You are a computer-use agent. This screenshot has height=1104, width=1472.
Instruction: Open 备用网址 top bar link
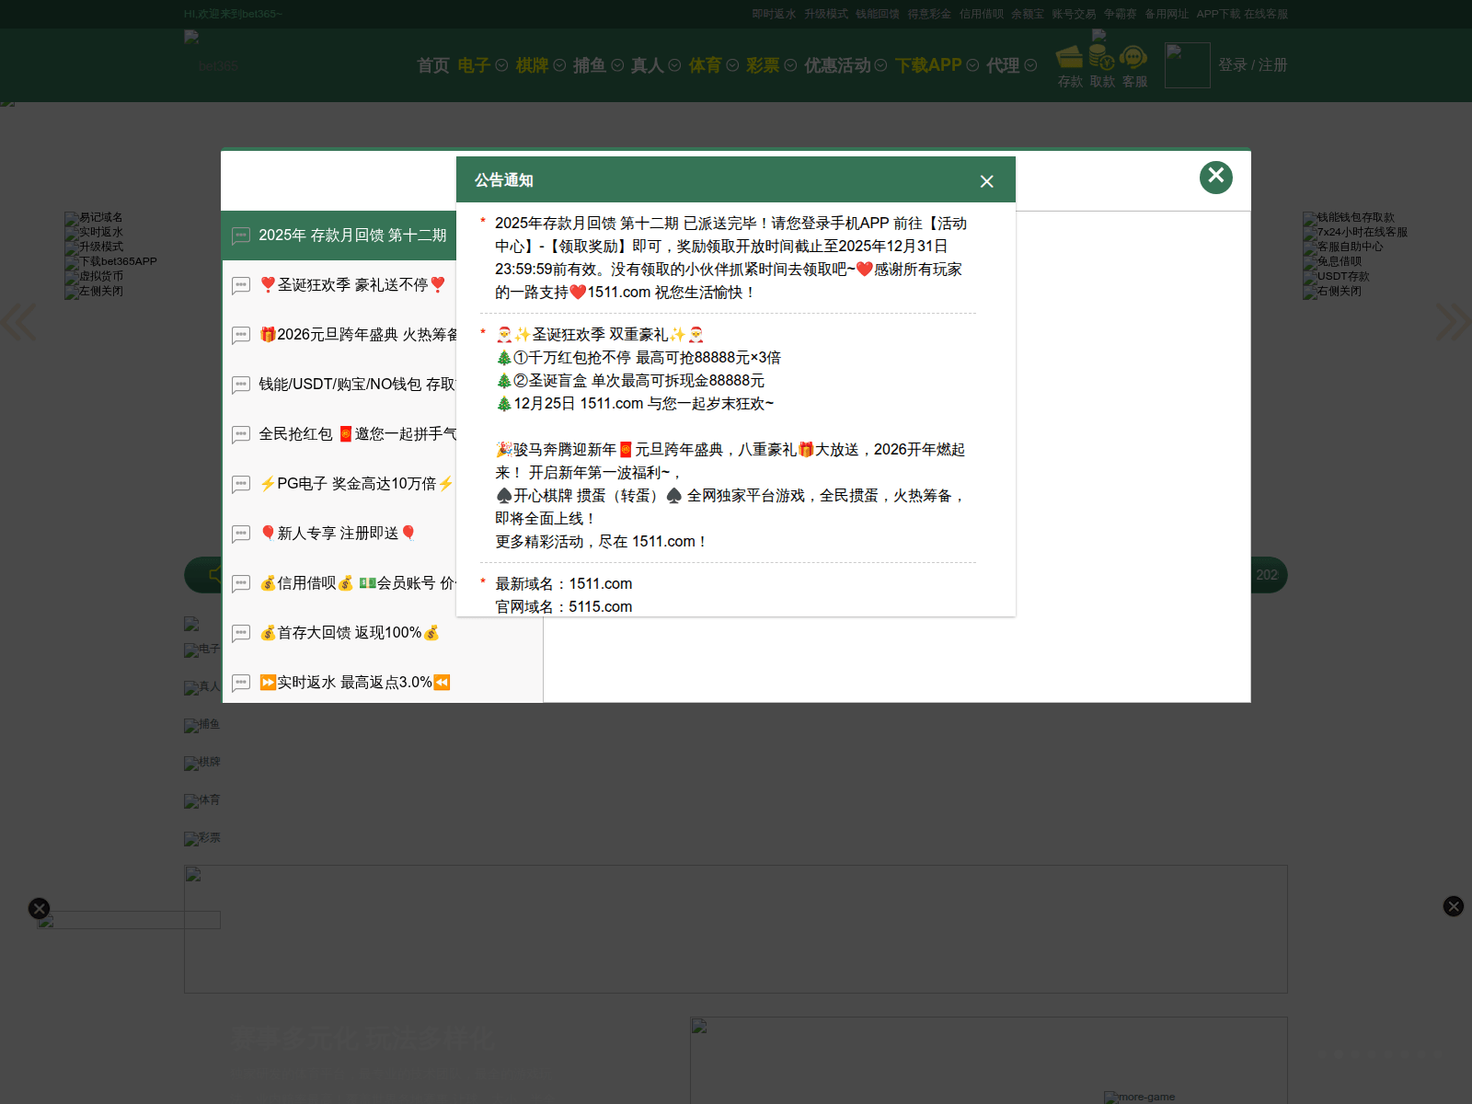coord(1167,14)
